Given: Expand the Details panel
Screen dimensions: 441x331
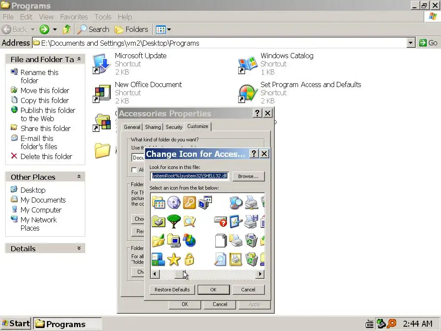Looking at the screenshot, I should 79,248.
